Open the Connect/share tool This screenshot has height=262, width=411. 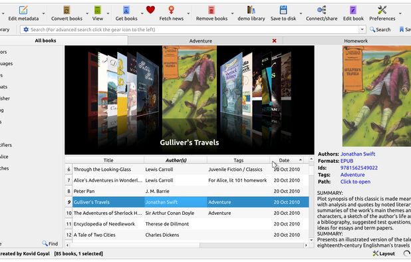point(322,13)
